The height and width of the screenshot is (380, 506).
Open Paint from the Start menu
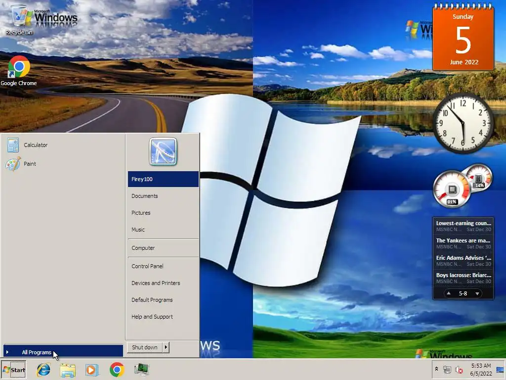63,164
